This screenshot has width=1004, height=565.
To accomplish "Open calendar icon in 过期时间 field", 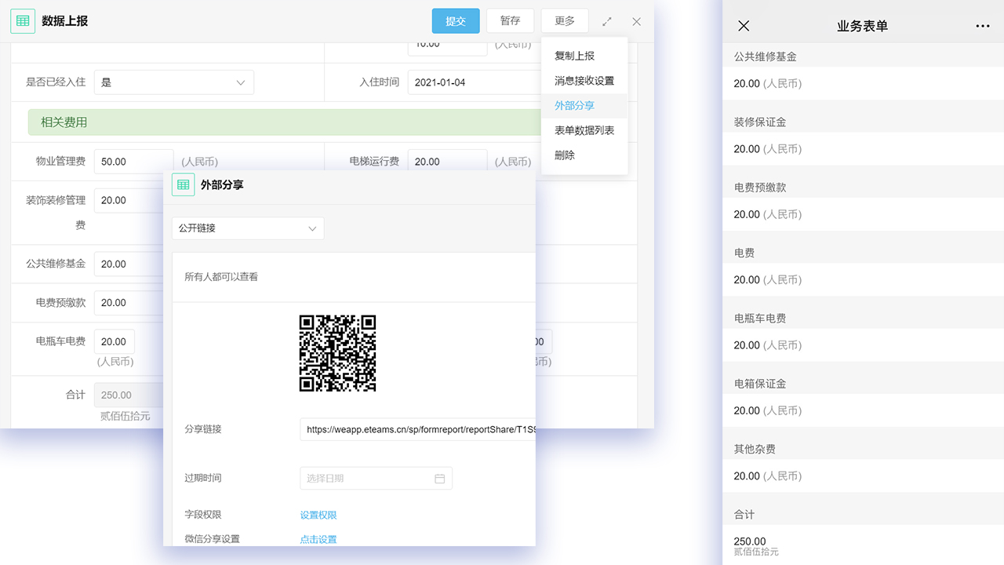I will [x=439, y=479].
